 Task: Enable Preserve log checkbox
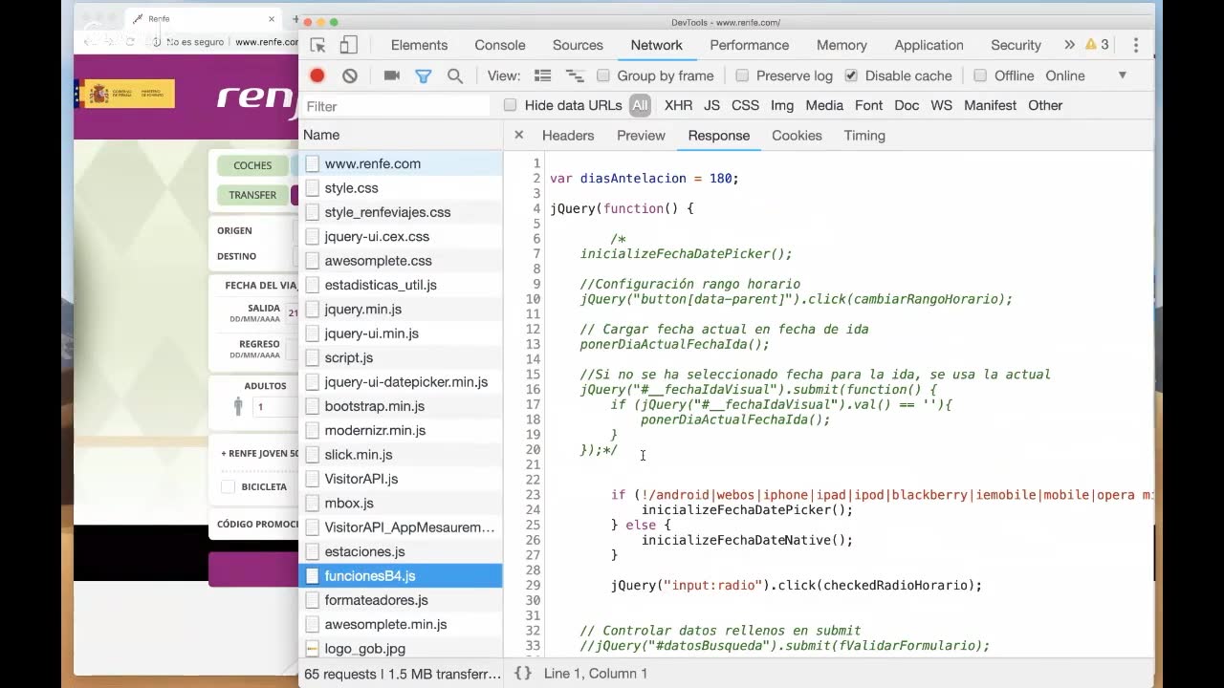[x=742, y=75]
